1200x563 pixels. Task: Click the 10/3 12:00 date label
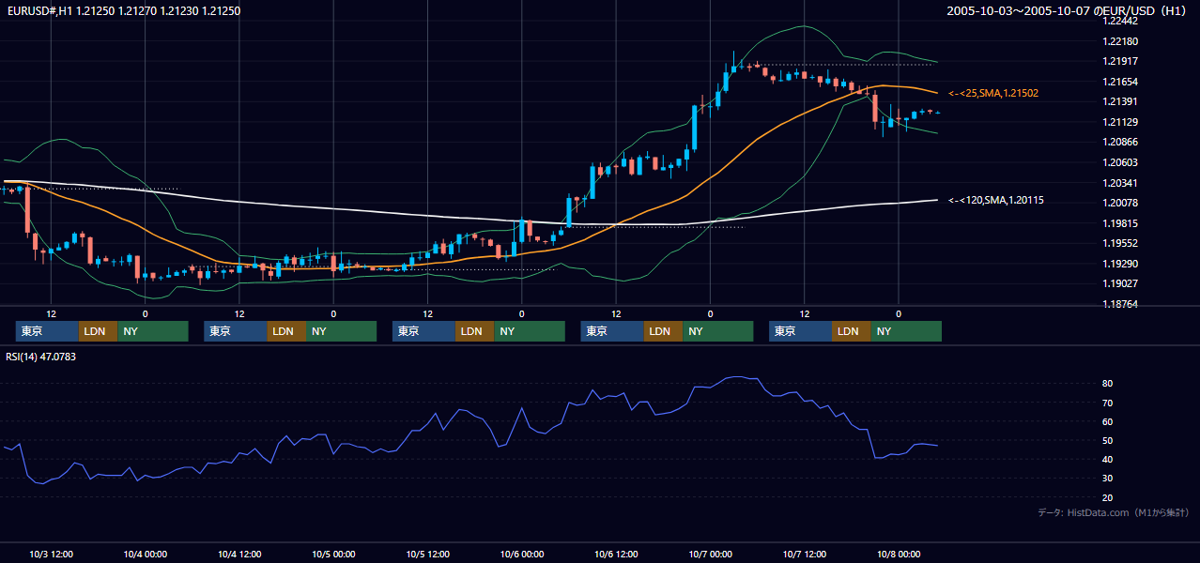pos(52,554)
